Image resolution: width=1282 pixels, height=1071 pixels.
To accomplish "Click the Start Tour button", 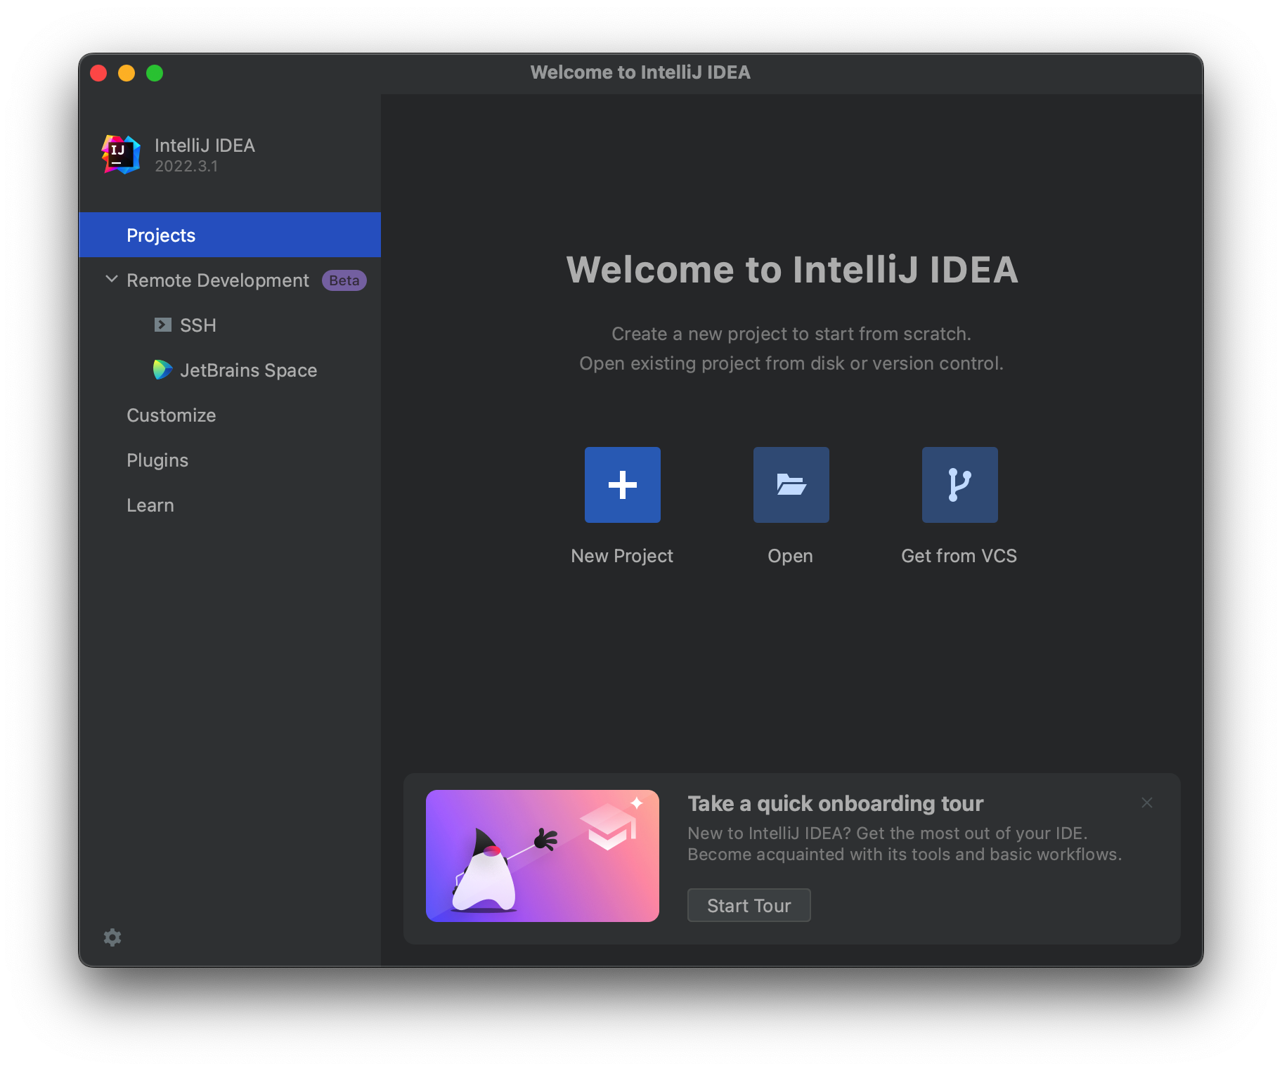I will (749, 905).
